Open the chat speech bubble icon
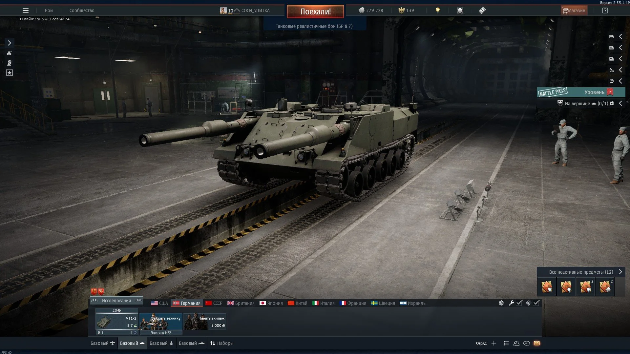 point(527,343)
